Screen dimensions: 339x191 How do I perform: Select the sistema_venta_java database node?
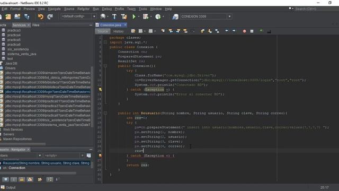point(22,54)
